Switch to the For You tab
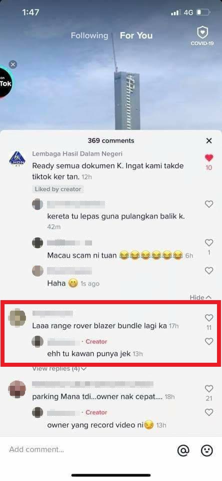 pyautogui.click(x=136, y=36)
